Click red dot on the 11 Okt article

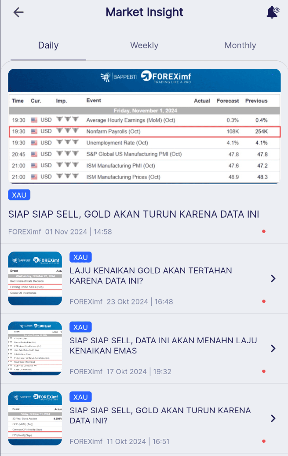point(264,441)
